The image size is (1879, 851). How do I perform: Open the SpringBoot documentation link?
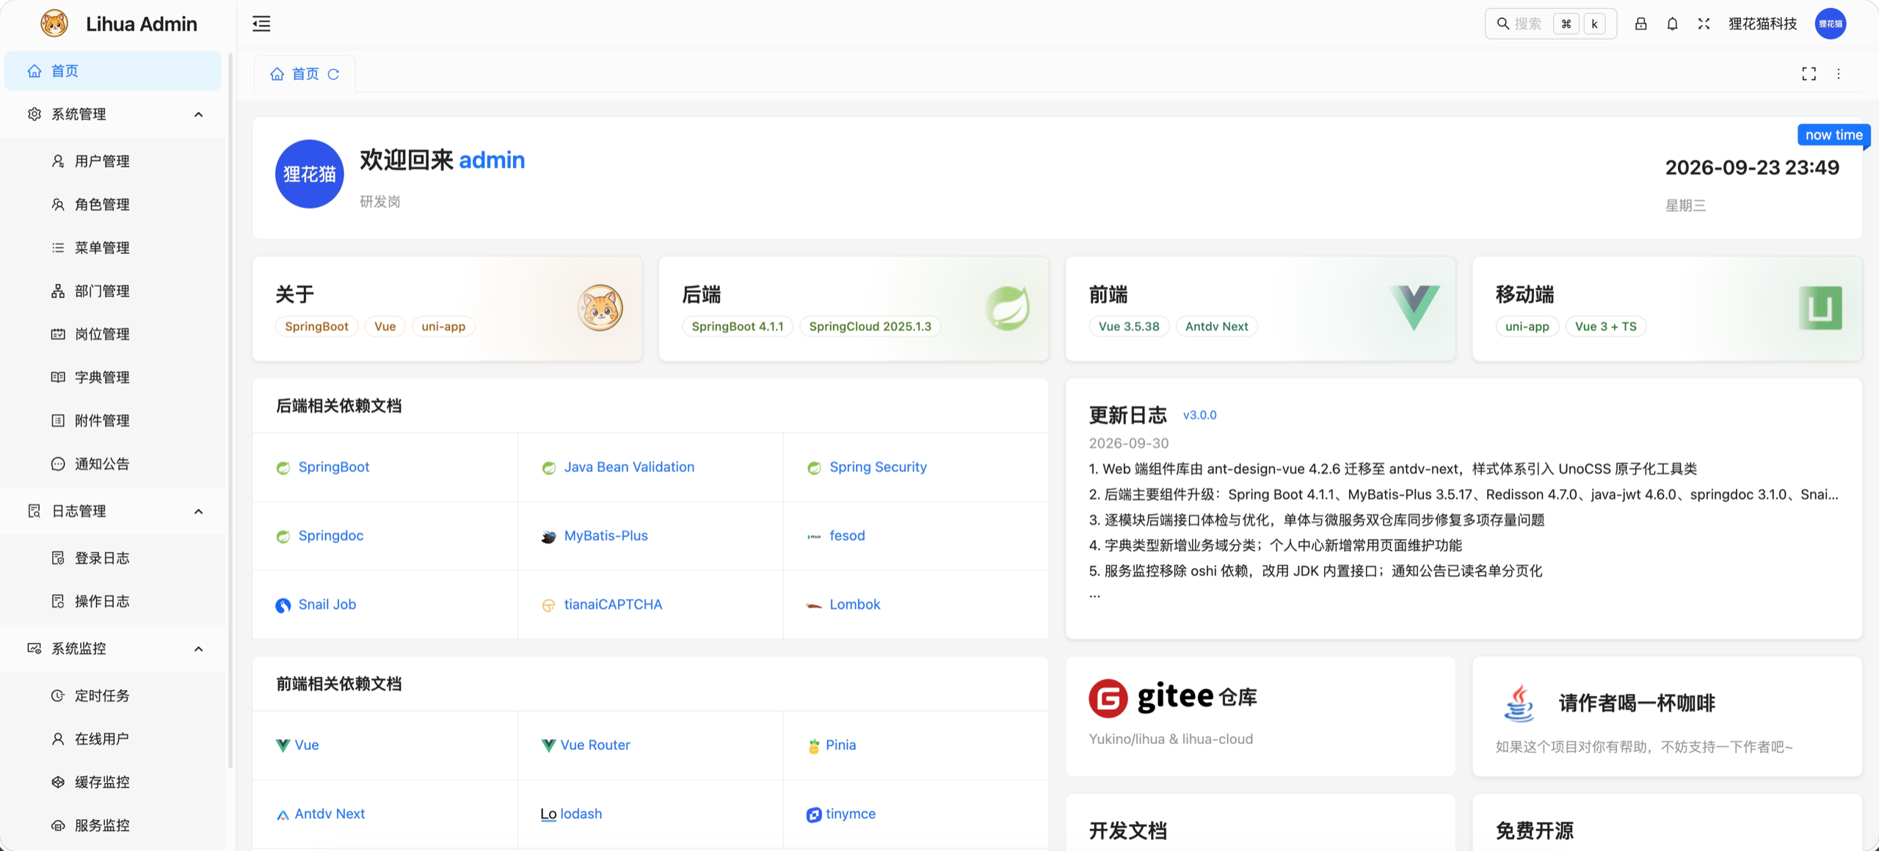pos(334,467)
